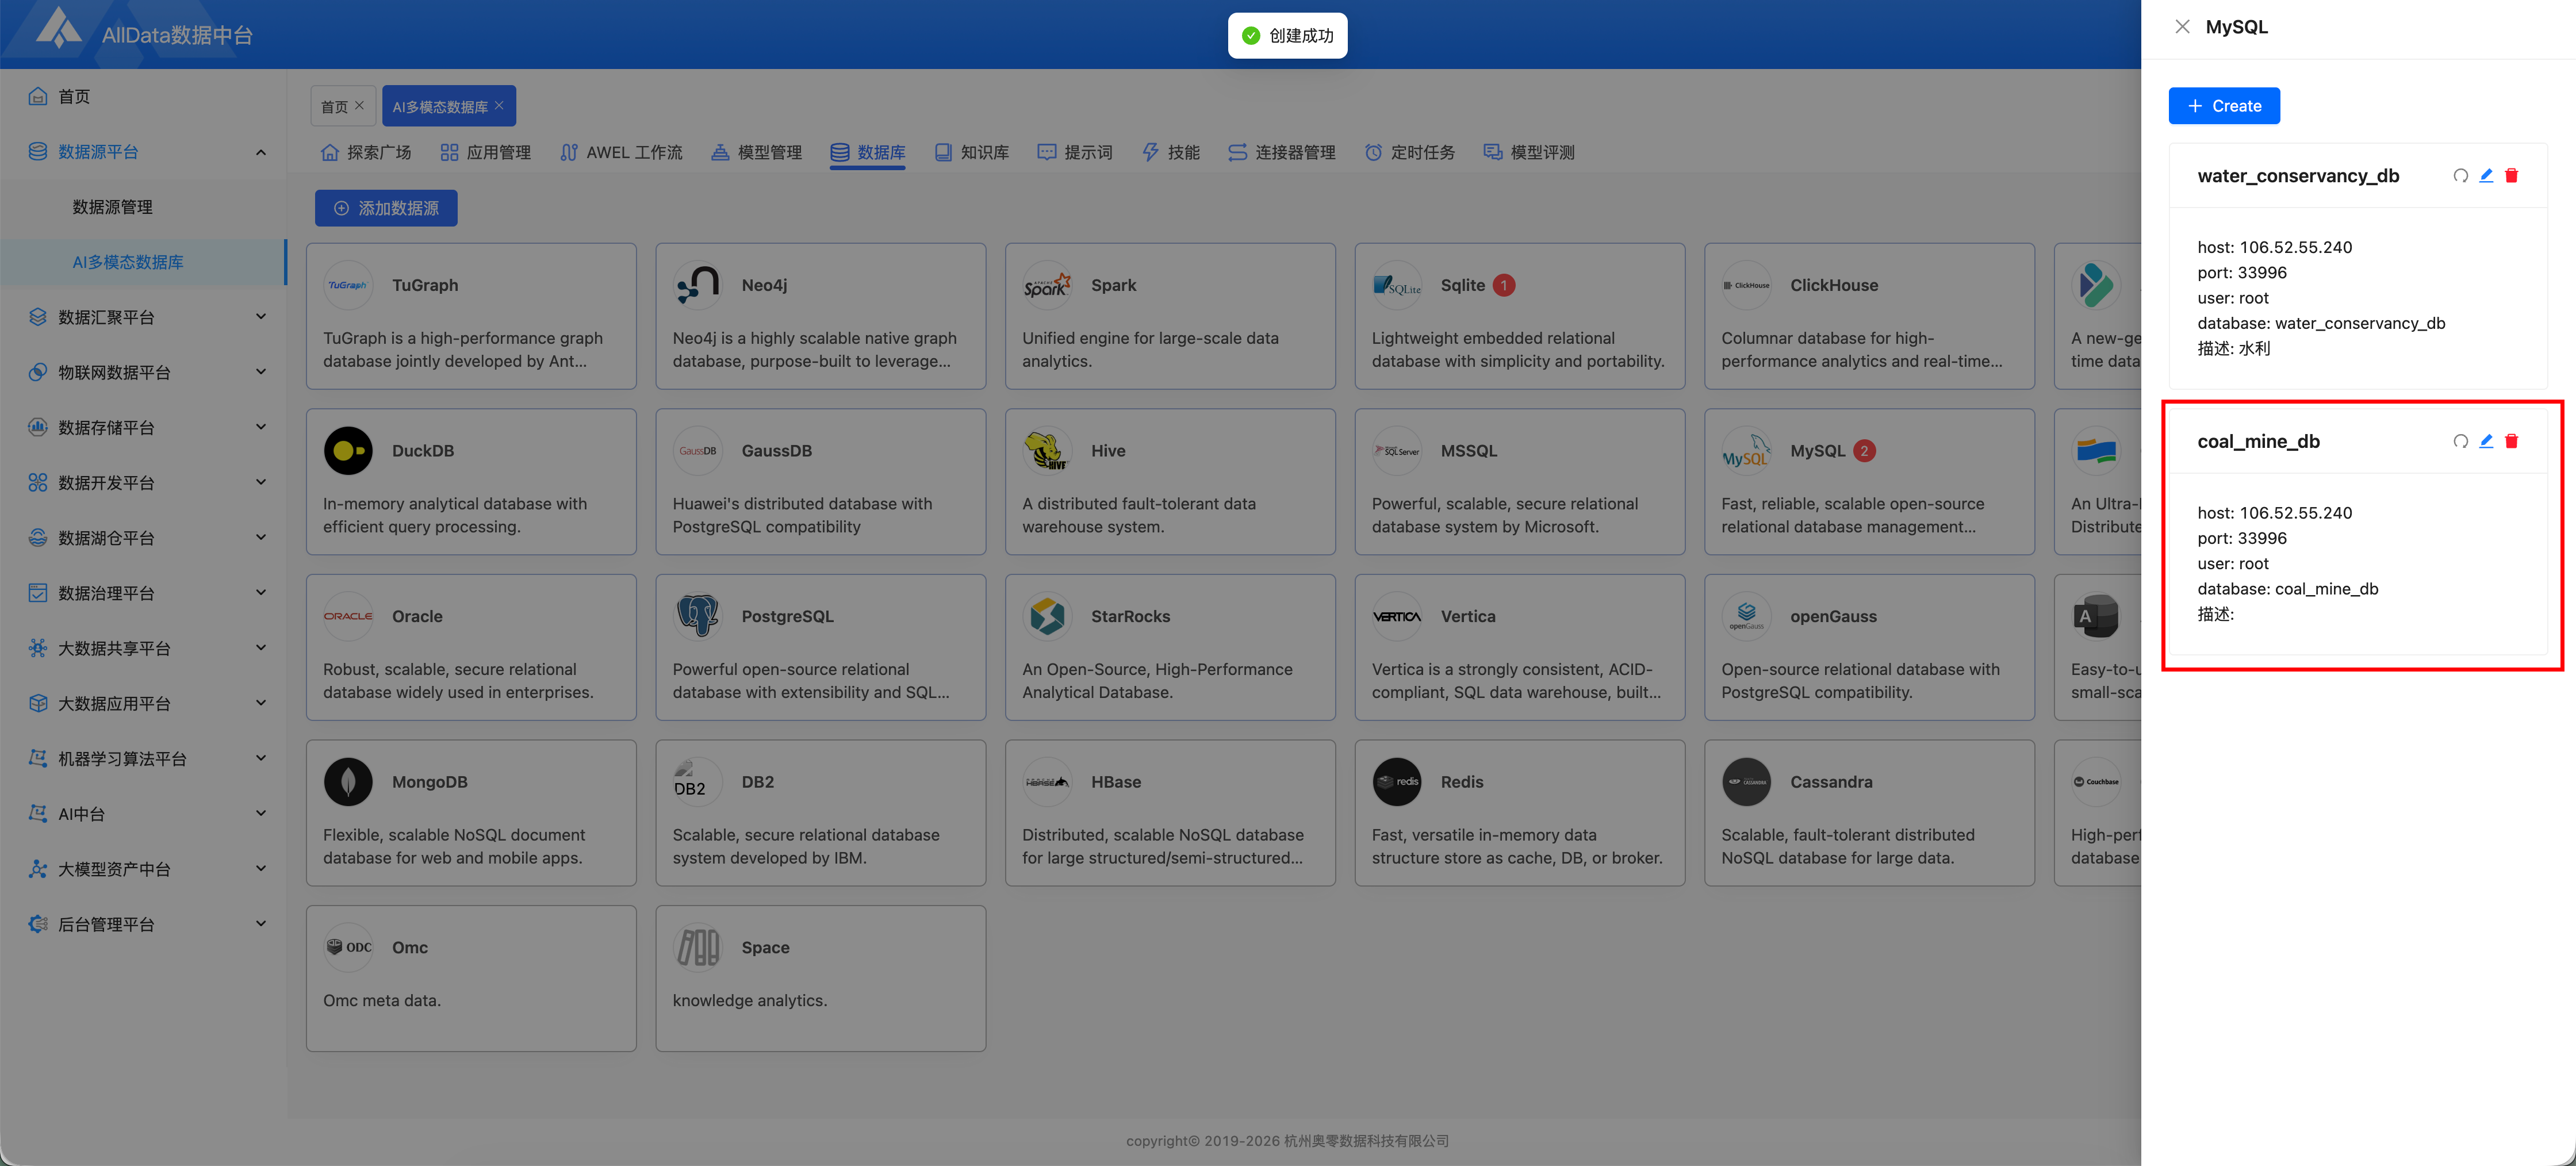
Task: Open the 定时任务 tab
Action: 1410,152
